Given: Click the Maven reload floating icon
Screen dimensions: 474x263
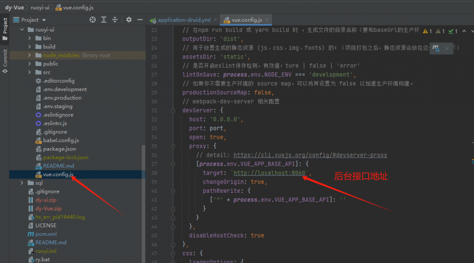Looking at the screenshot, I should [436, 48].
